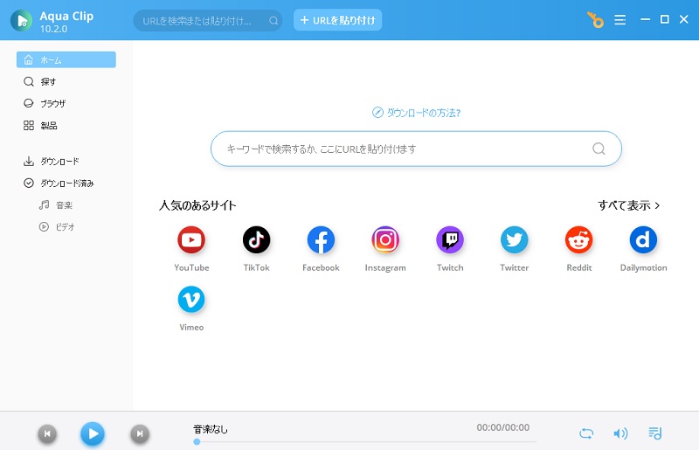Open the hamburger menu in title bar
Image resolution: width=699 pixels, height=450 pixels.
619,19
